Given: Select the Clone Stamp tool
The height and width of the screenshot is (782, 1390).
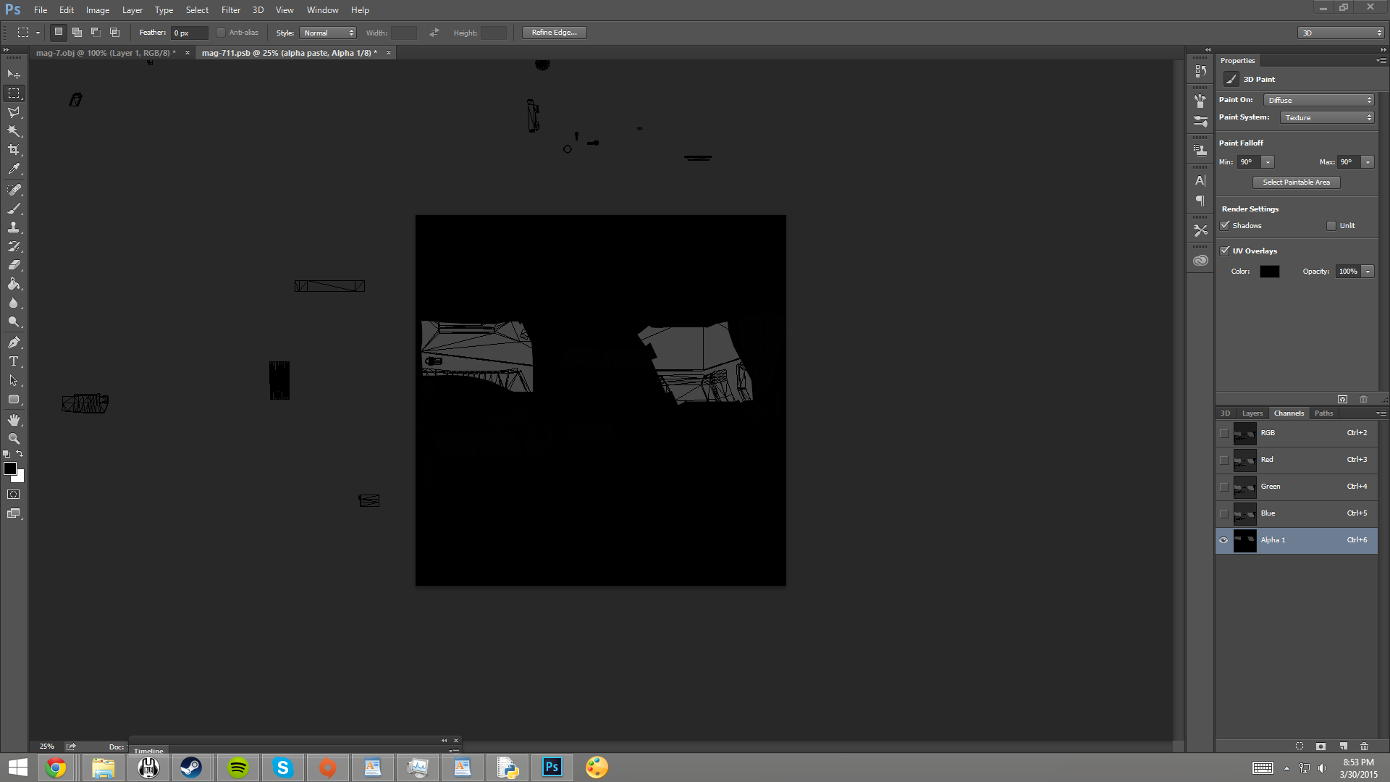Looking at the screenshot, I should 14,227.
